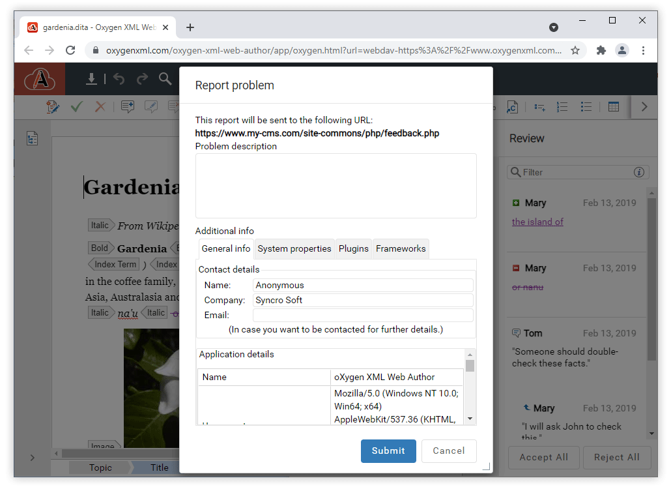Click the download document icon
Image resolution: width=671 pixels, height=489 pixels.
(x=91, y=79)
